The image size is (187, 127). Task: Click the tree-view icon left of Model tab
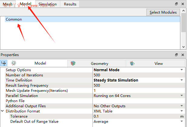pyautogui.click(x=4, y=63)
